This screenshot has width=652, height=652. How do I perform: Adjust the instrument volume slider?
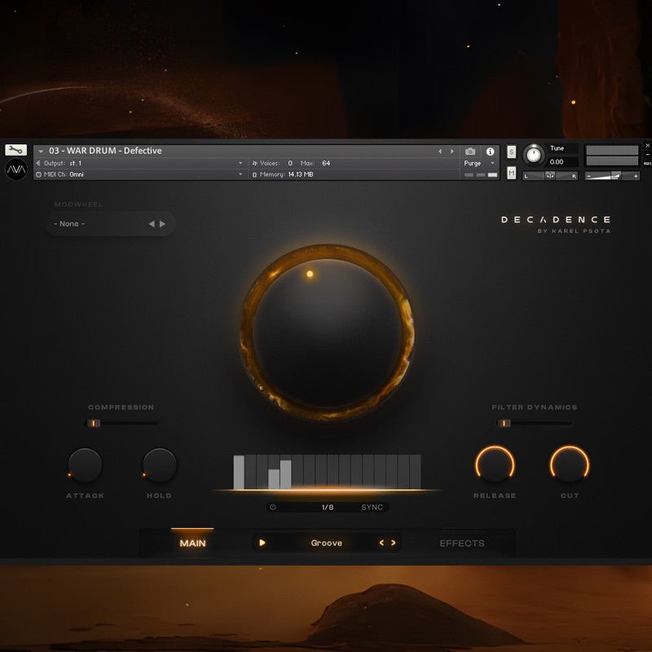coord(612,176)
